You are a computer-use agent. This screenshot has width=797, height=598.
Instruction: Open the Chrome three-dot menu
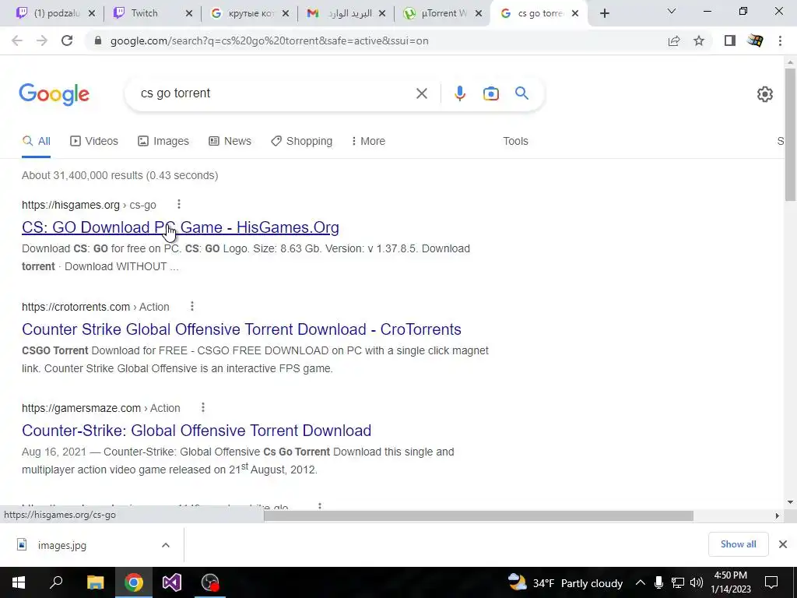[780, 40]
